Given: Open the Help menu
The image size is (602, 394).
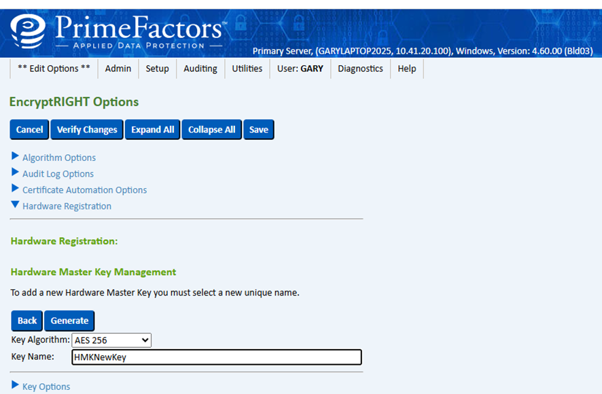Looking at the screenshot, I should pos(406,69).
